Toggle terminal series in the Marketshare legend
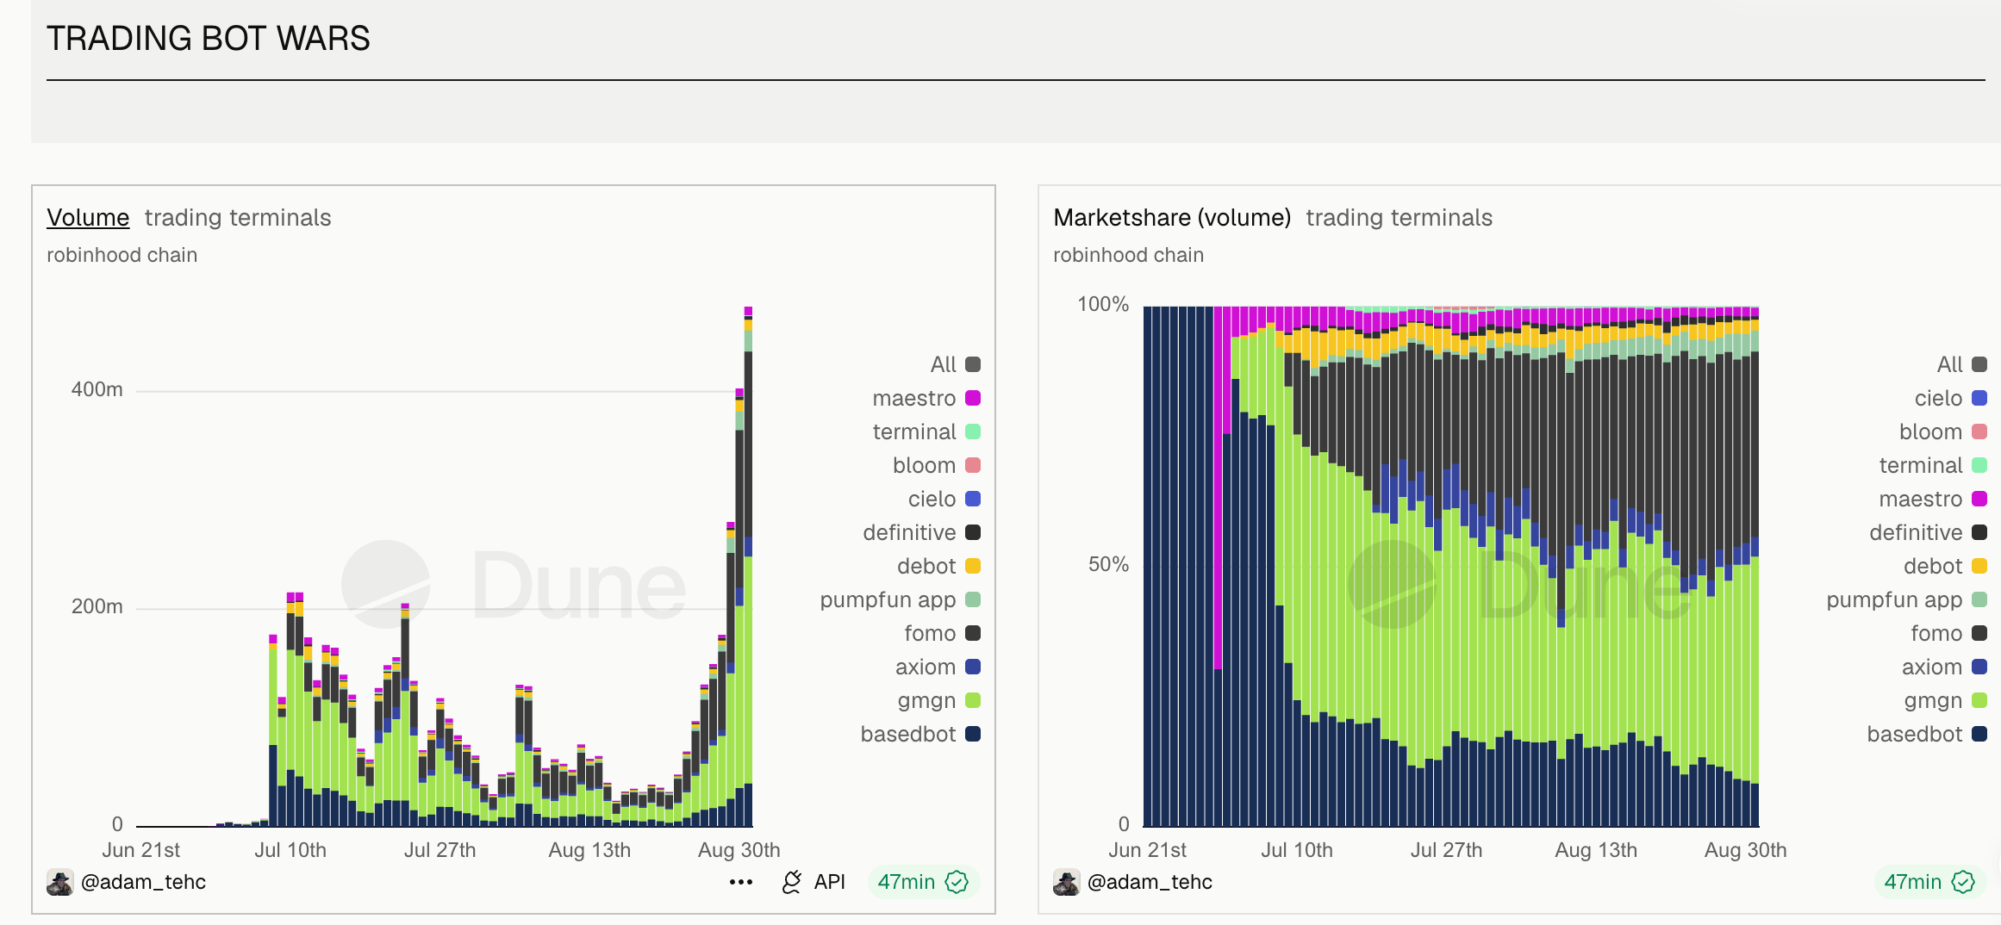The image size is (2001, 925). click(x=1933, y=465)
